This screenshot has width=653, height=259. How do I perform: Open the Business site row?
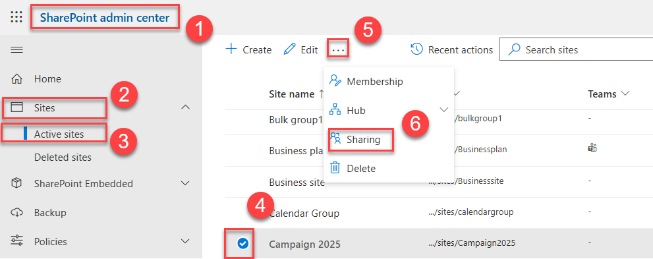pos(297,183)
